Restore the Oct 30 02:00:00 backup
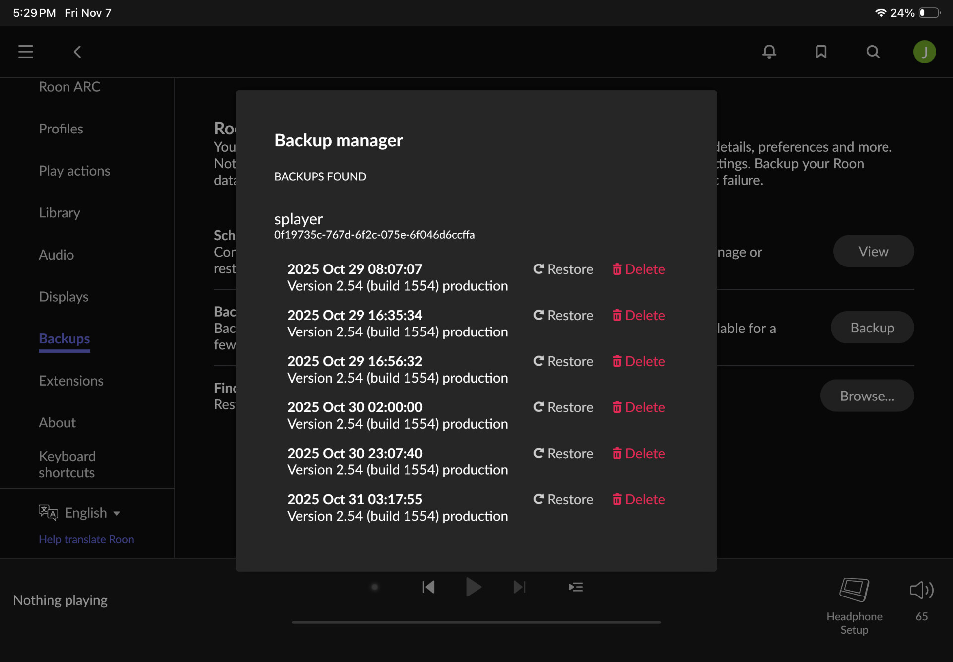The height and width of the screenshot is (662, 953). (x=563, y=407)
